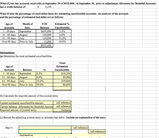Select the cell showing credit balance 2,250

click(x=44, y=7)
